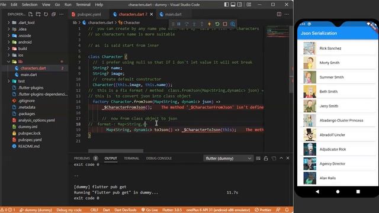
Task: Open the File menu
Action: coord(3,5)
